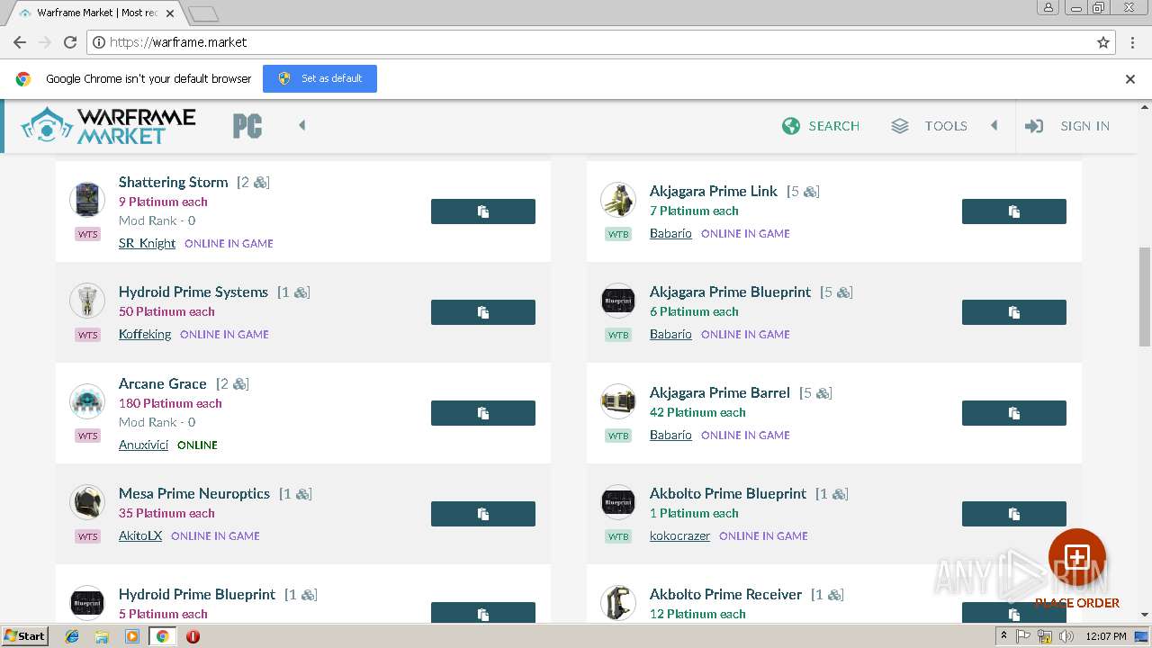Click the volume speaker tray icon
Viewport: 1152px width, 648px height.
pos(1066,636)
